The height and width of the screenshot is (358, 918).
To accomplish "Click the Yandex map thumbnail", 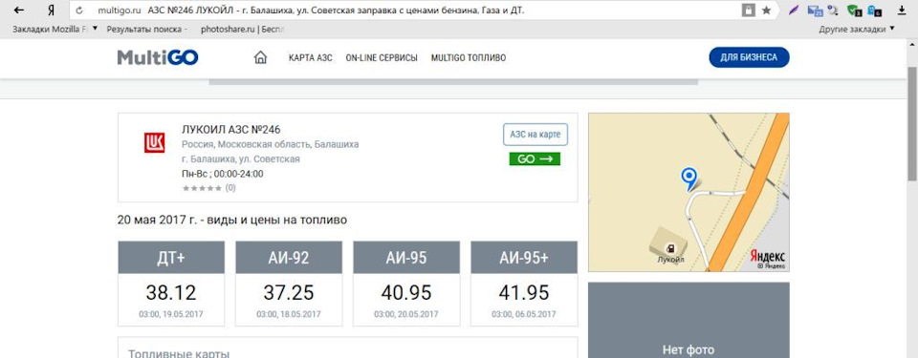I will 688,193.
